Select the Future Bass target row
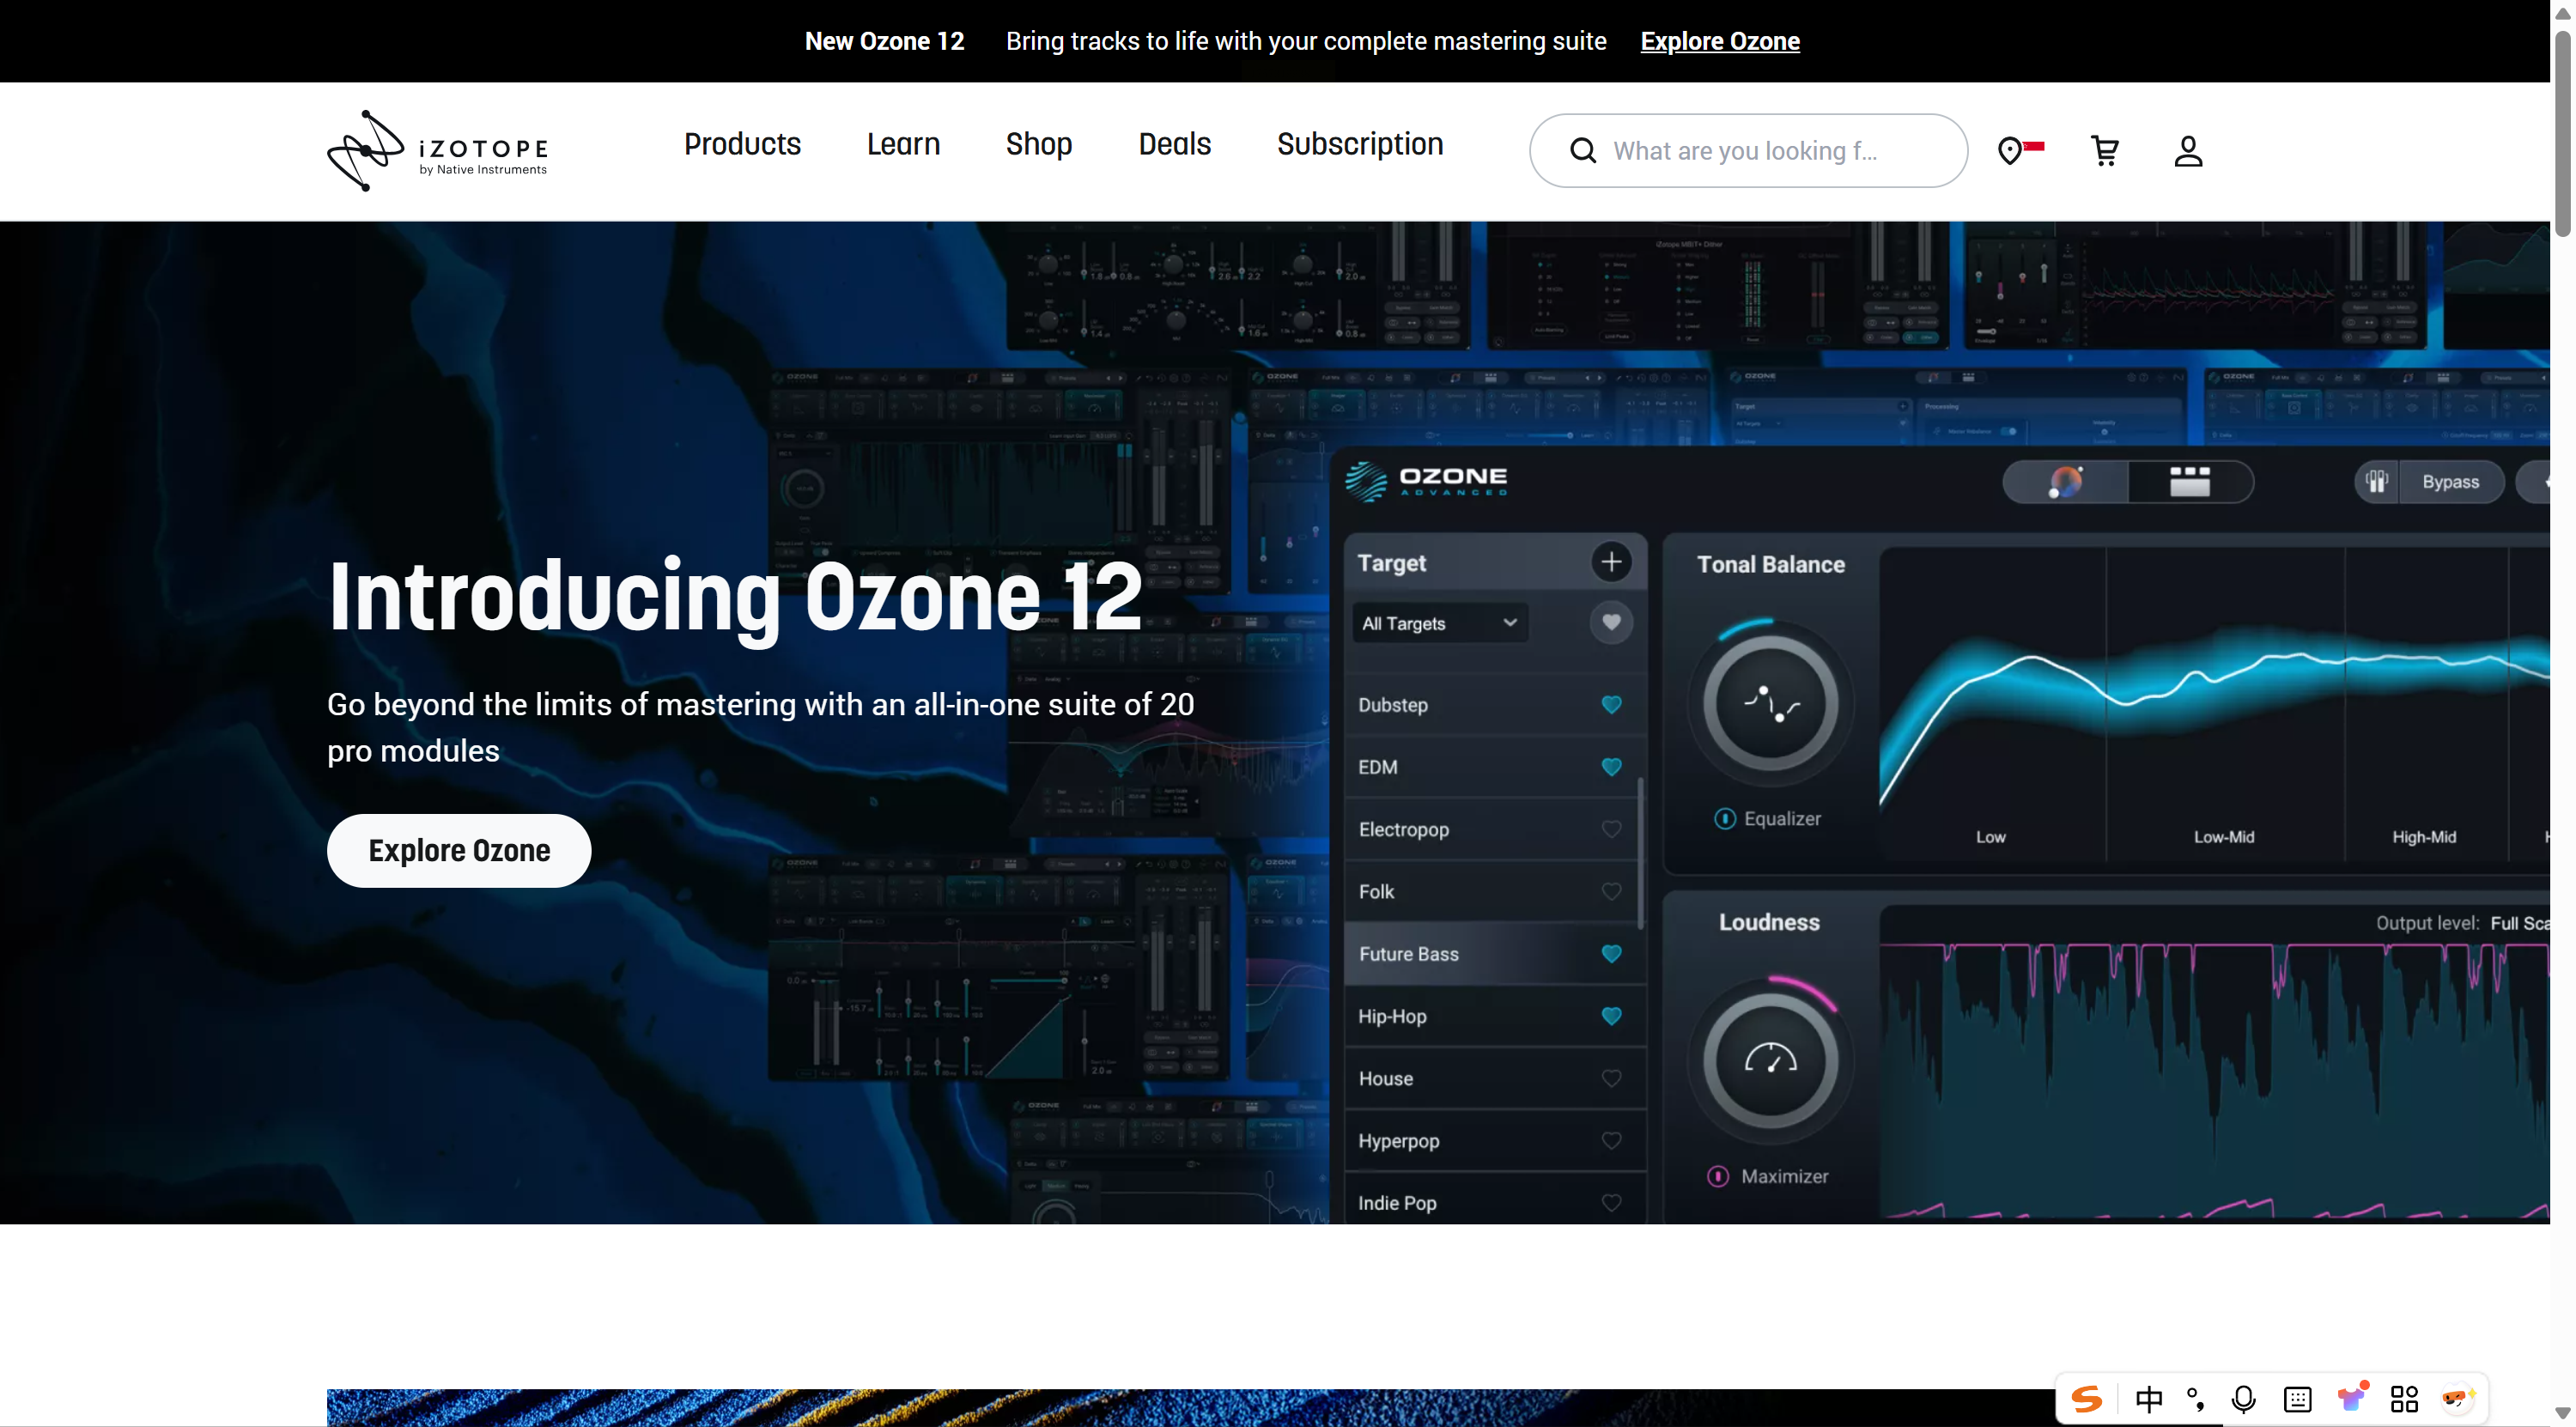2576x1427 pixels. (x=1495, y=954)
